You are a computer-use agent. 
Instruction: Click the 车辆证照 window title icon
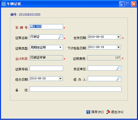[x=4, y=4]
